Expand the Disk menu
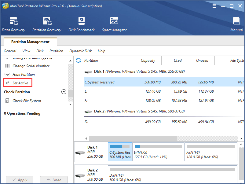Image resolution: width=245 pixels, height=184 pixels. [x=39, y=51]
